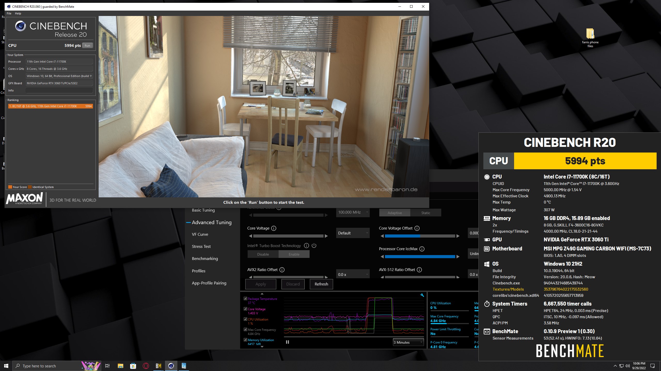Enable Intel Turbo Boost Technology
This screenshot has width=661, height=371.
click(x=294, y=254)
